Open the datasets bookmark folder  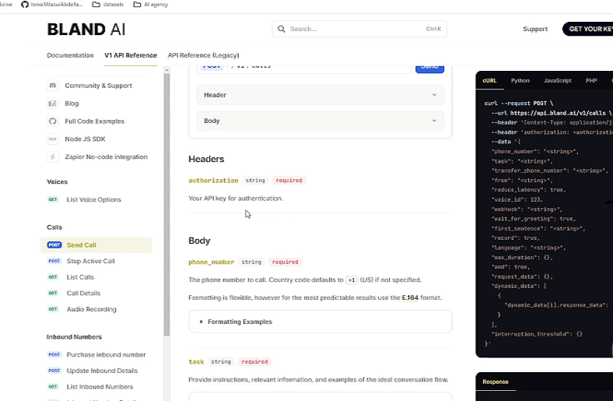[108, 5]
